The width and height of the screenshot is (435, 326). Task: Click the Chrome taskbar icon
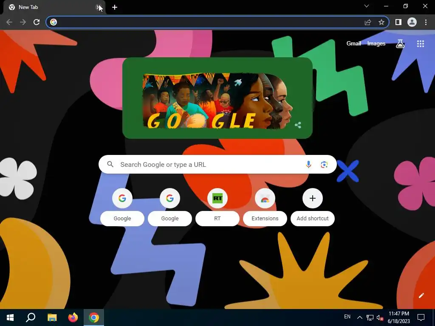(94, 318)
